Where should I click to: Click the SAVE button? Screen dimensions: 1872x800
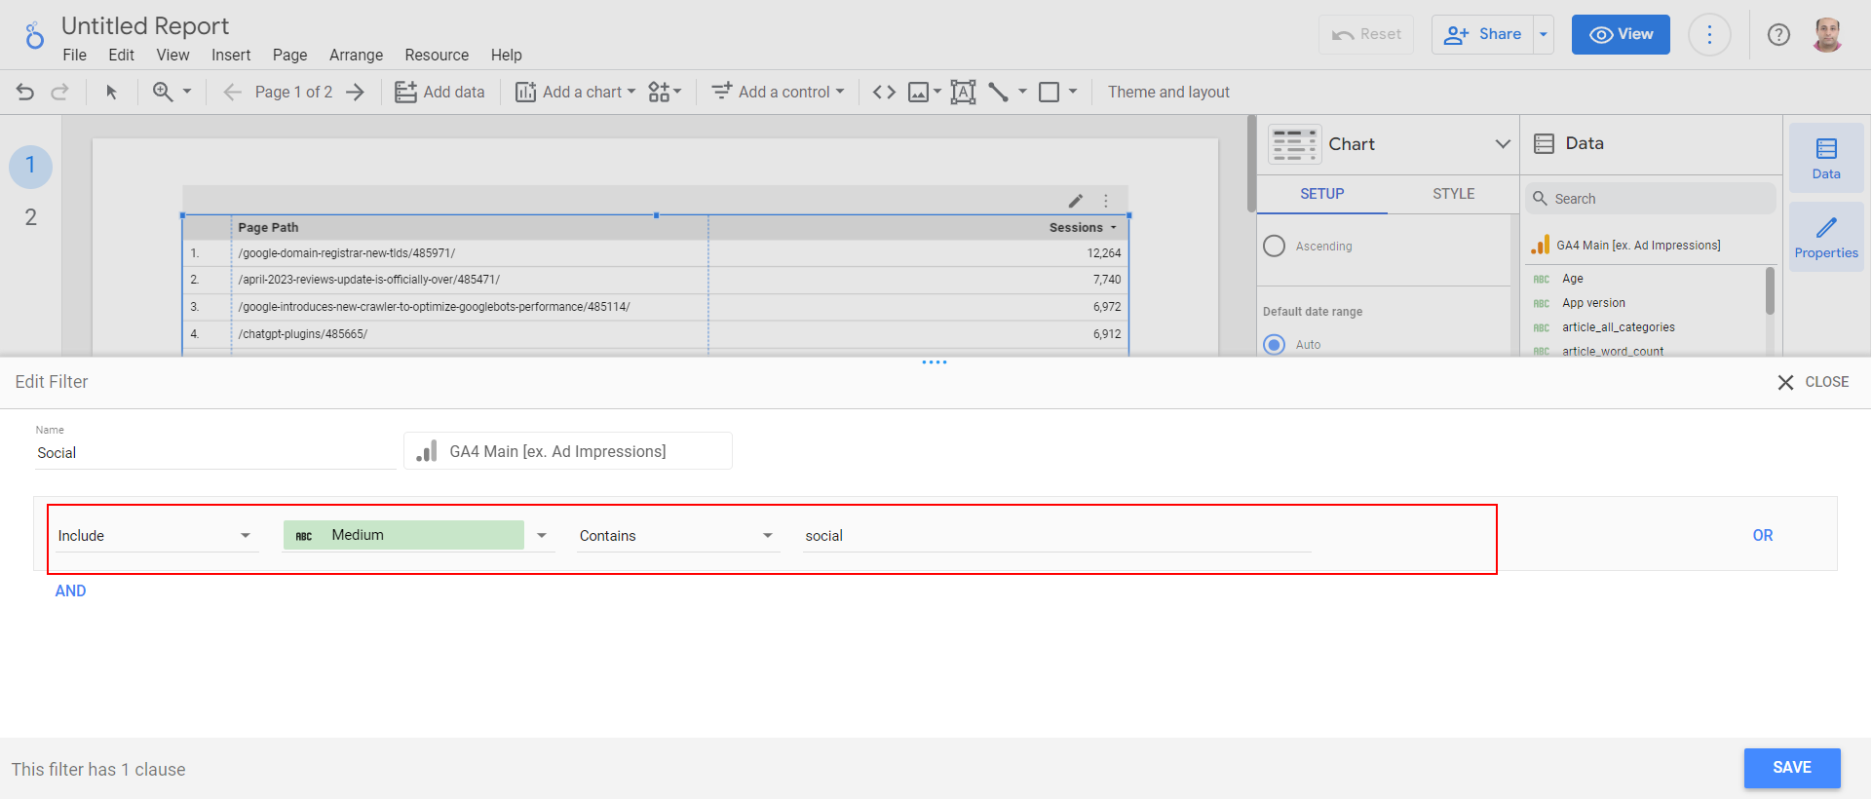1792,768
